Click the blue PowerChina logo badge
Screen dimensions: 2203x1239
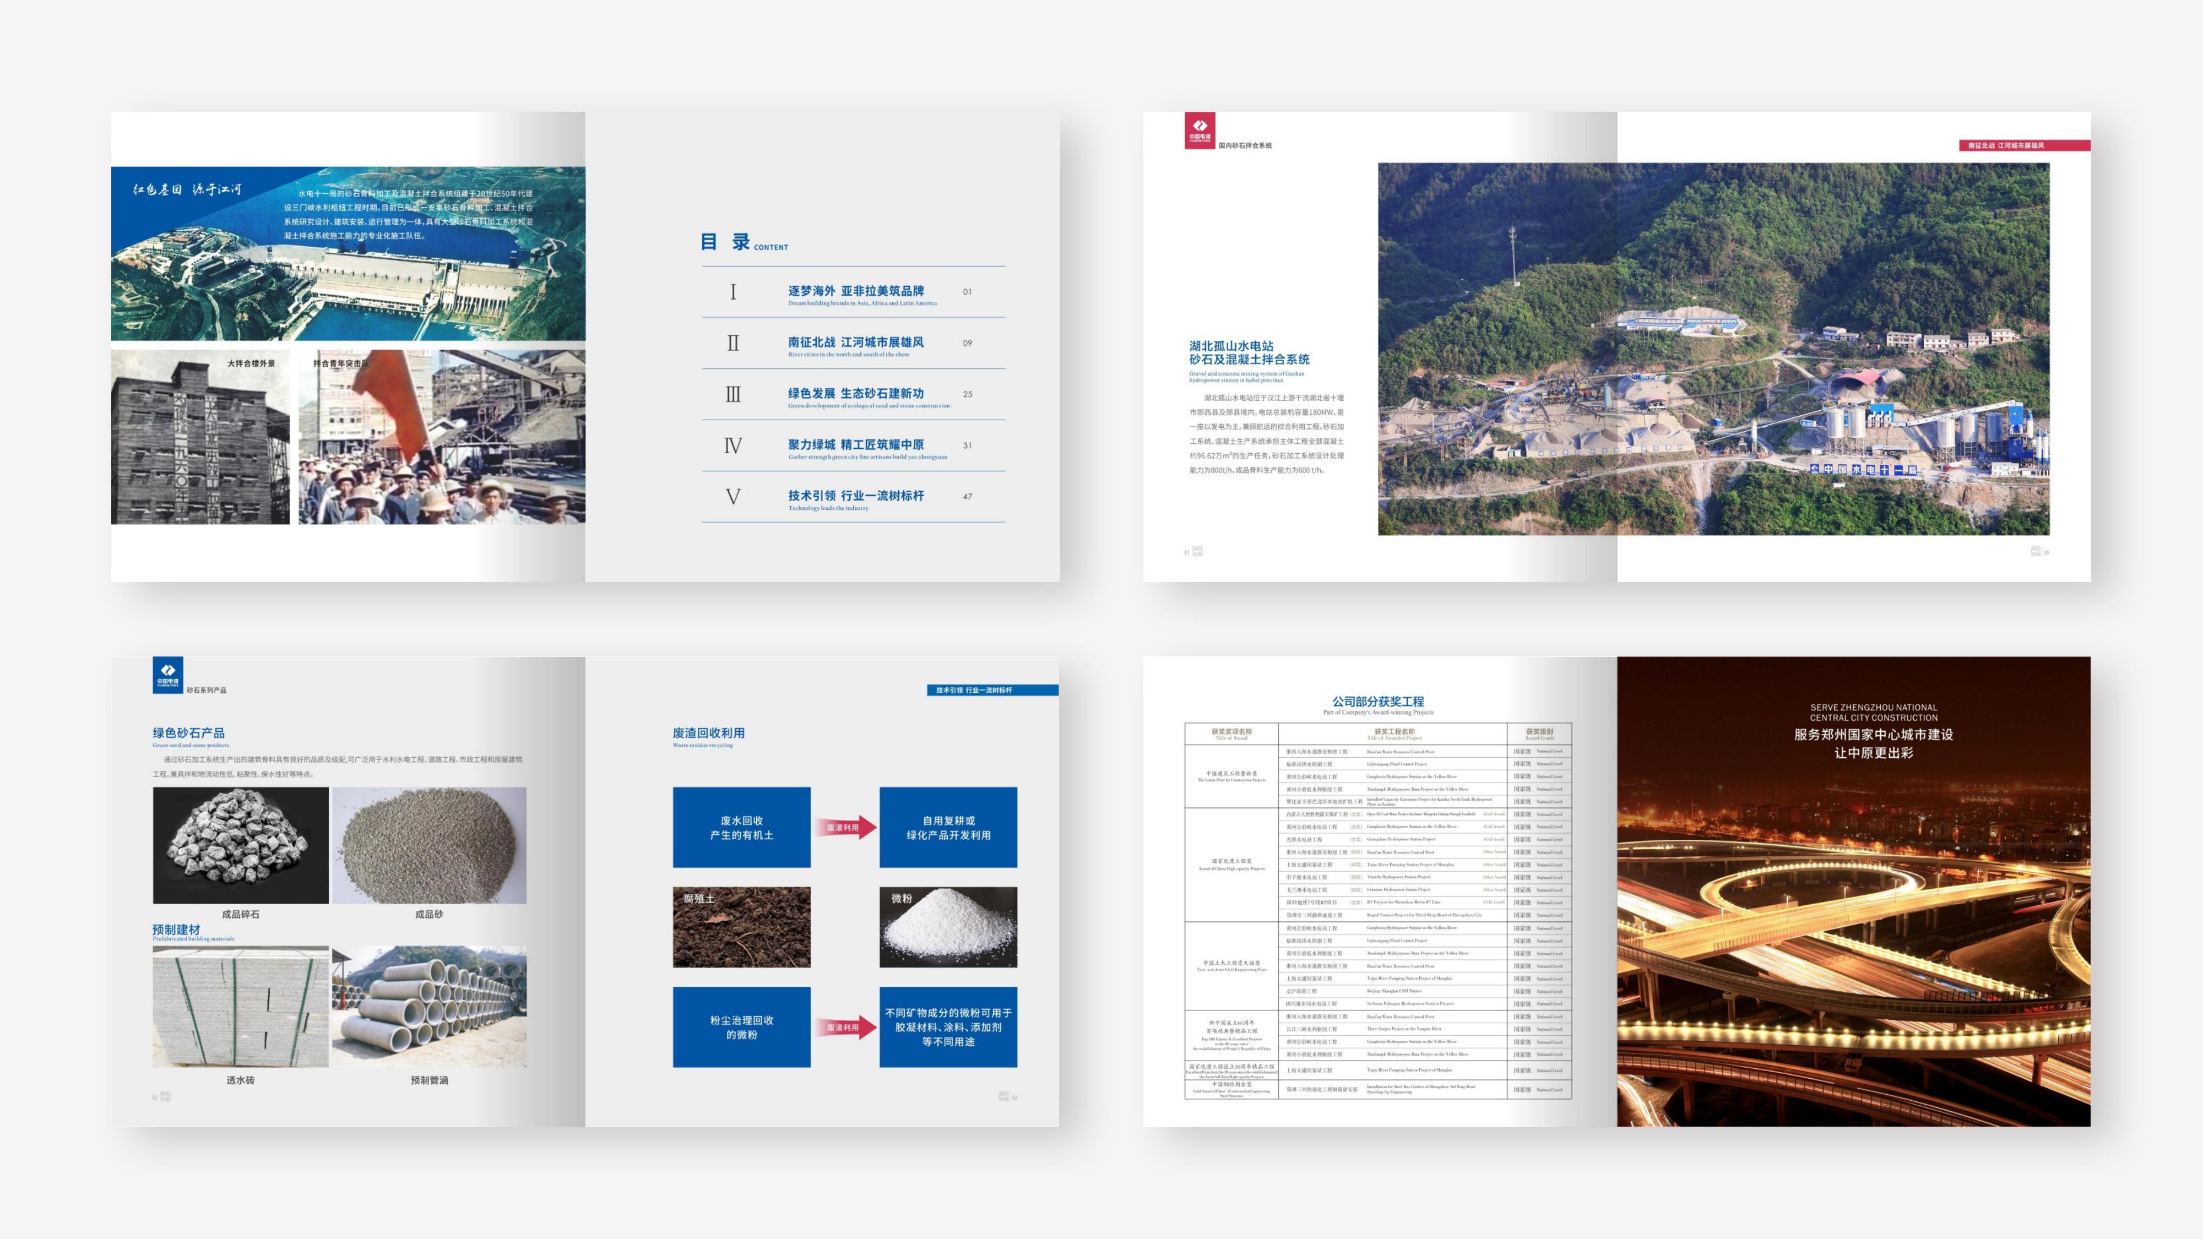[167, 675]
